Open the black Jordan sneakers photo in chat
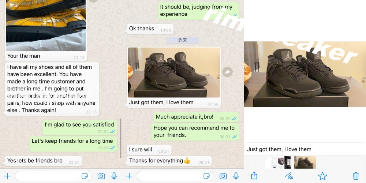 (x=174, y=72)
